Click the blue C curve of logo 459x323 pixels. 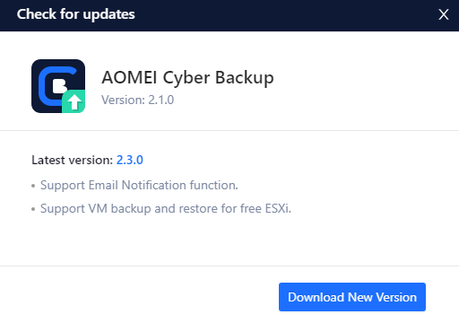45,86
